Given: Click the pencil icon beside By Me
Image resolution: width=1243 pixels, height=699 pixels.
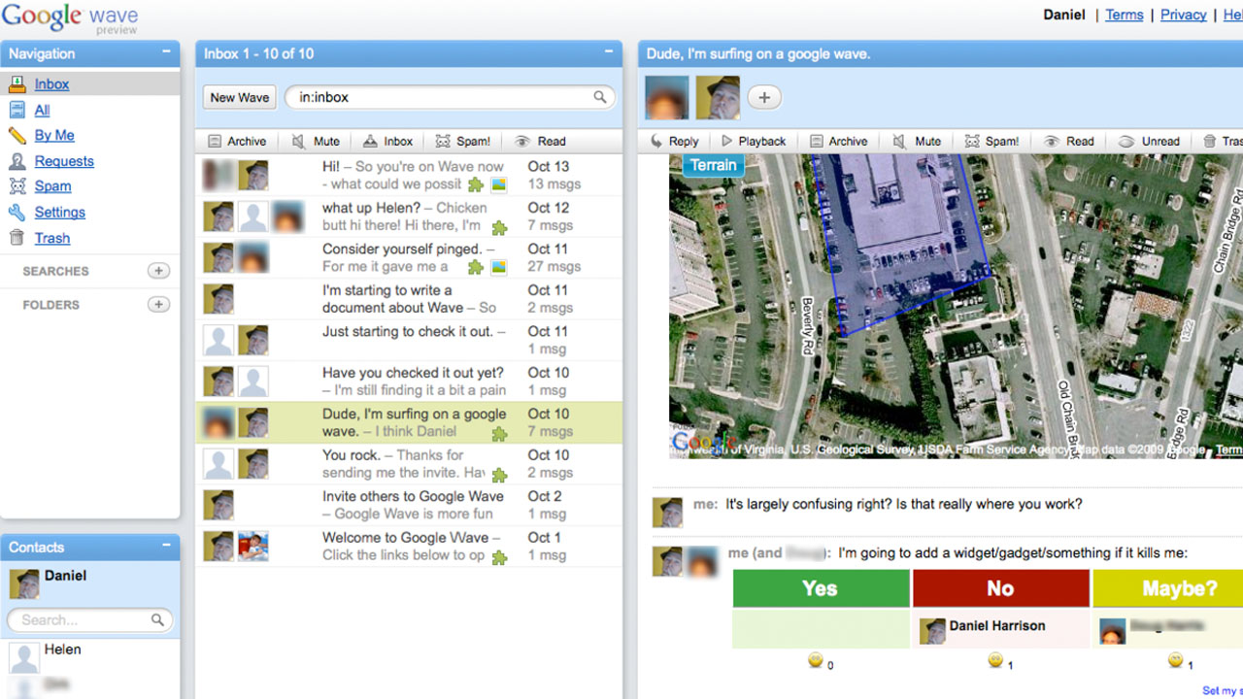Looking at the screenshot, I should pos(17,136).
